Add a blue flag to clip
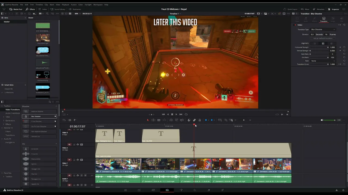This screenshot has height=195, width=348. point(206,120)
